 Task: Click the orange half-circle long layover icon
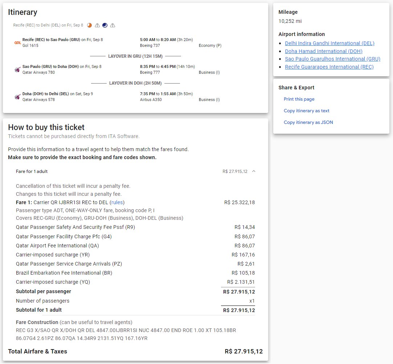point(90,25)
